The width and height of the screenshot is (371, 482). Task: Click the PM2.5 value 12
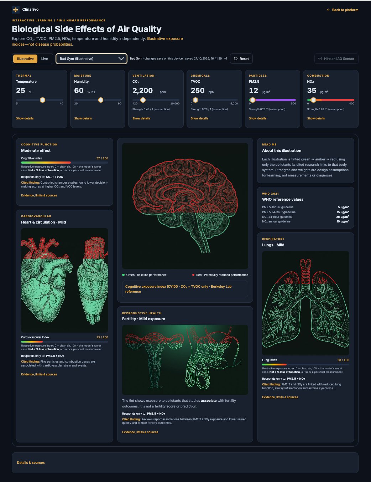tap(254, 91)
